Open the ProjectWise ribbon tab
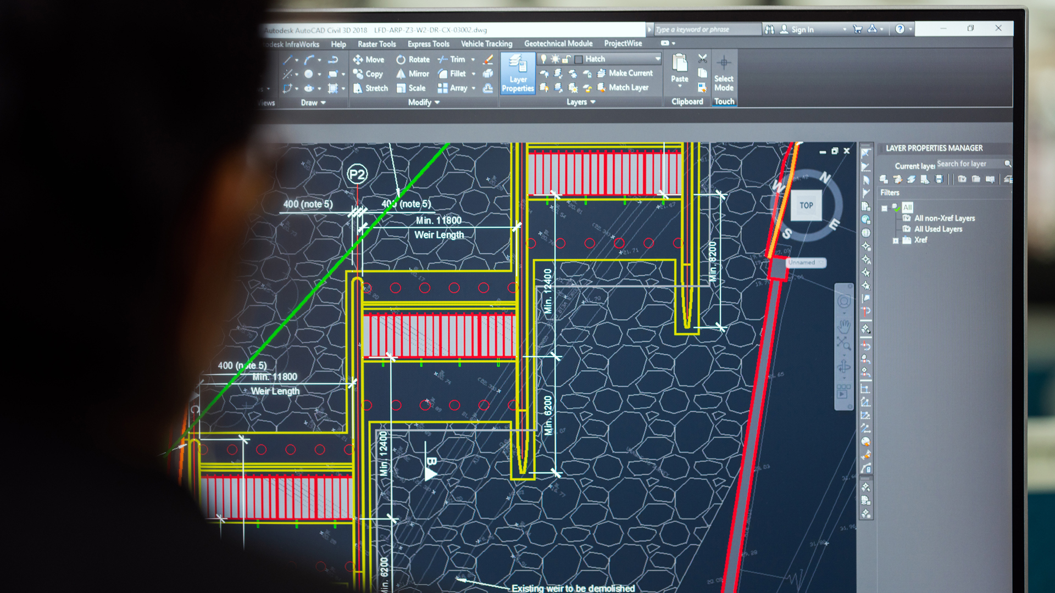The height and width of the screenshot is (593, 1055). 623,43
